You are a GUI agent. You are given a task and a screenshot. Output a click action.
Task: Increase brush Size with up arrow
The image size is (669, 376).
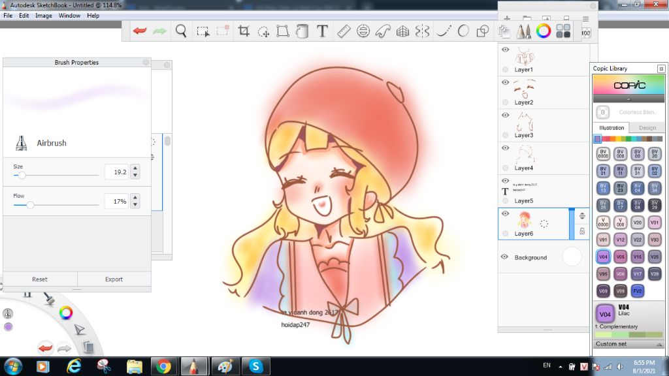click(135, 168)
